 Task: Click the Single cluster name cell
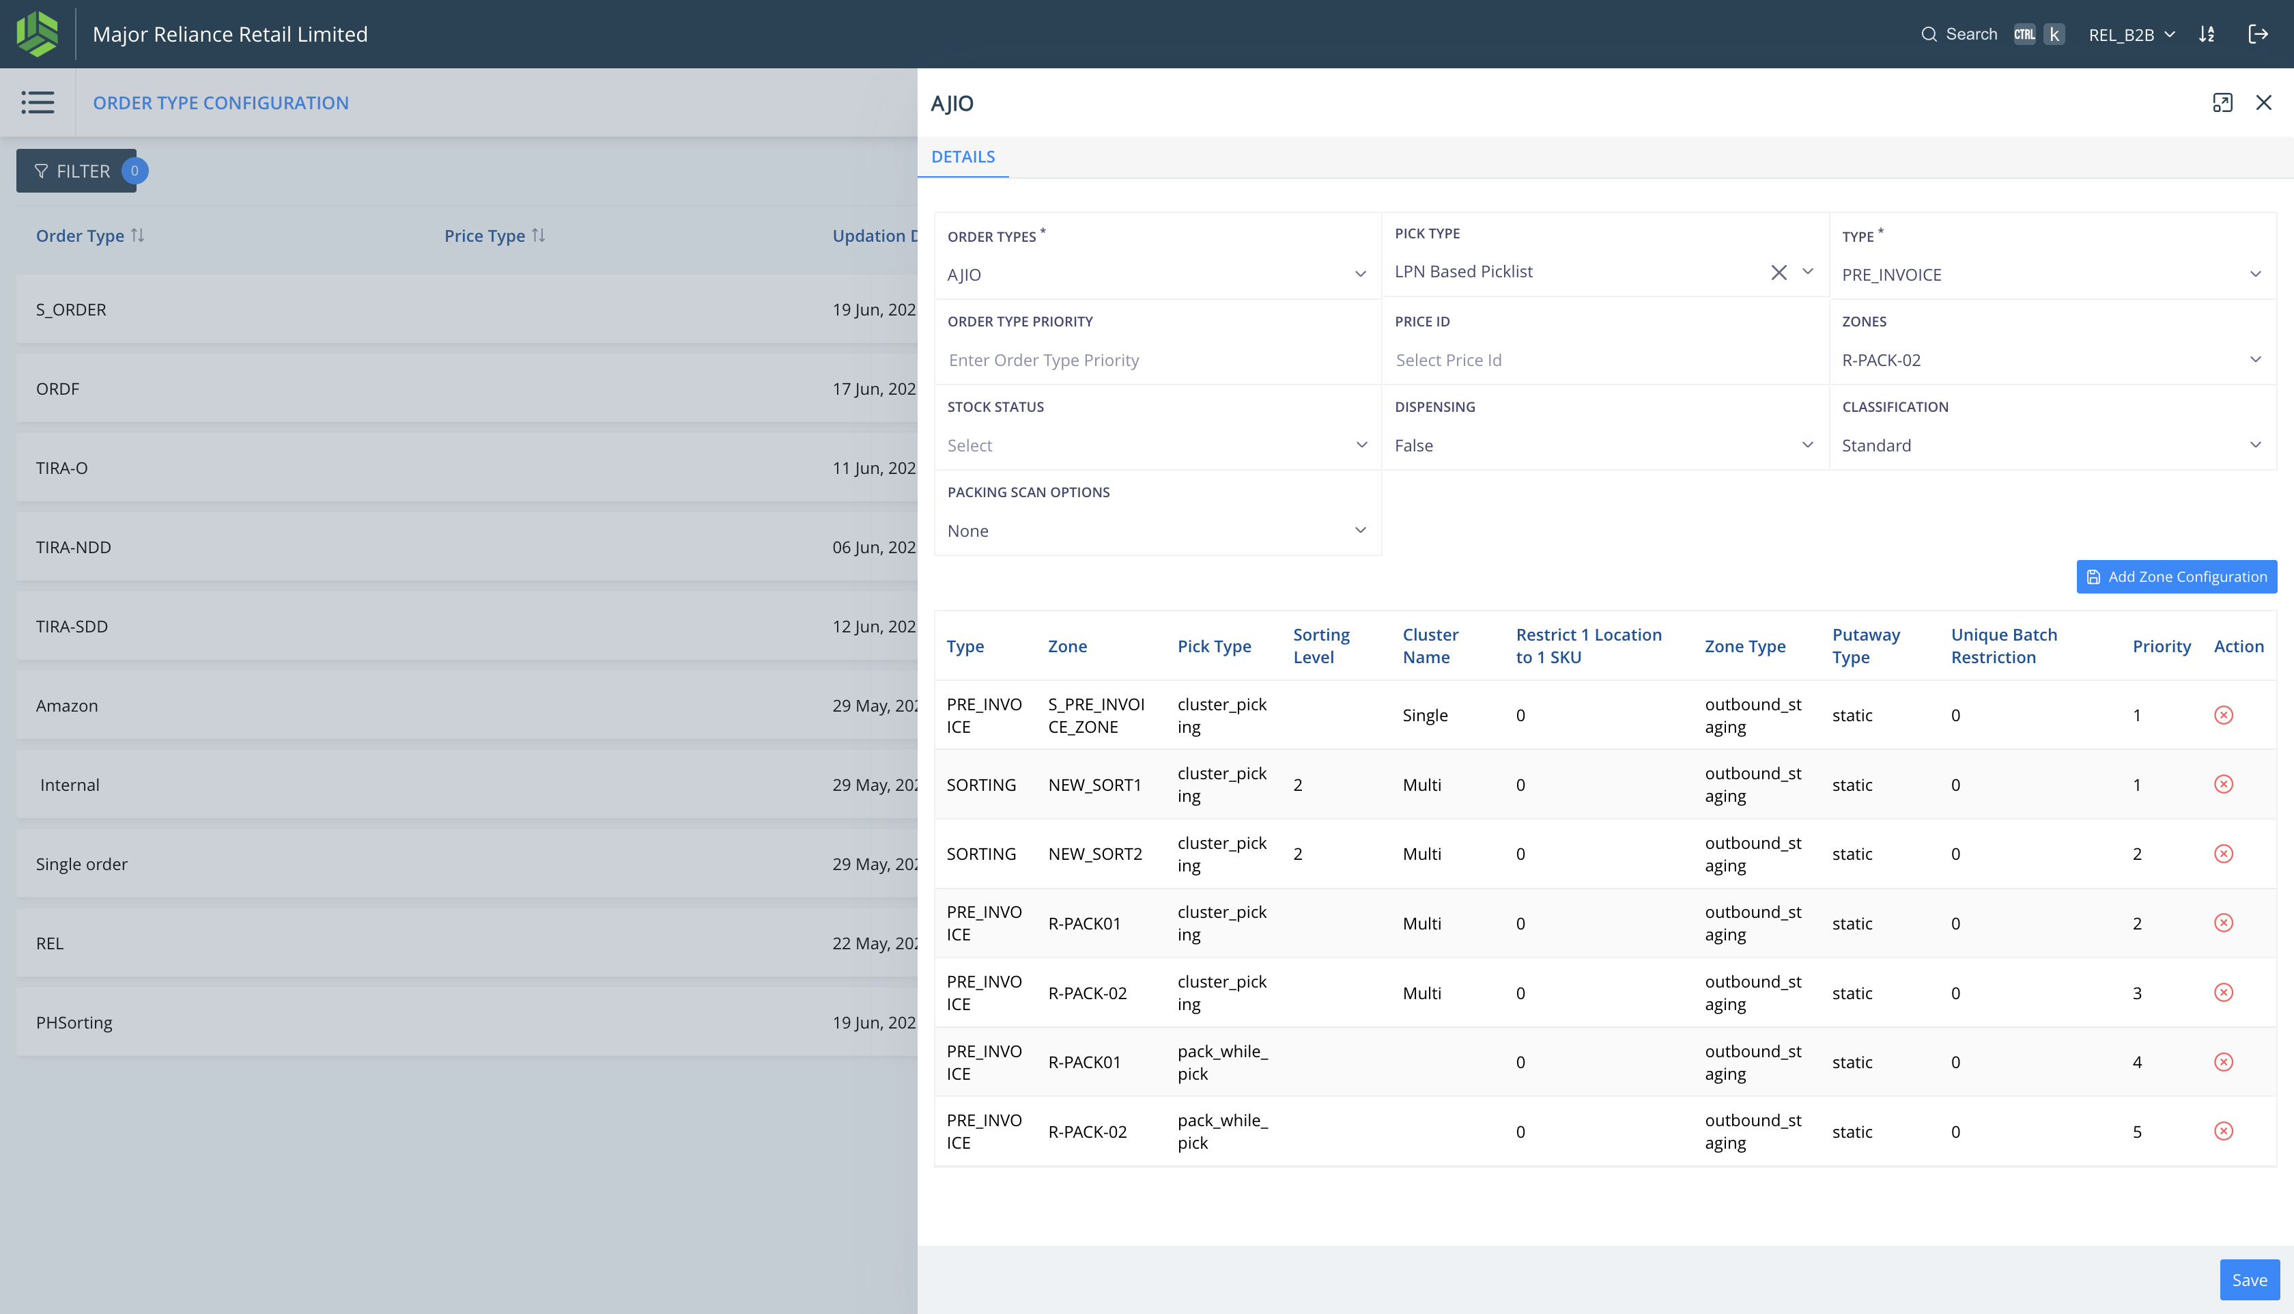(x=1424, y=716)
